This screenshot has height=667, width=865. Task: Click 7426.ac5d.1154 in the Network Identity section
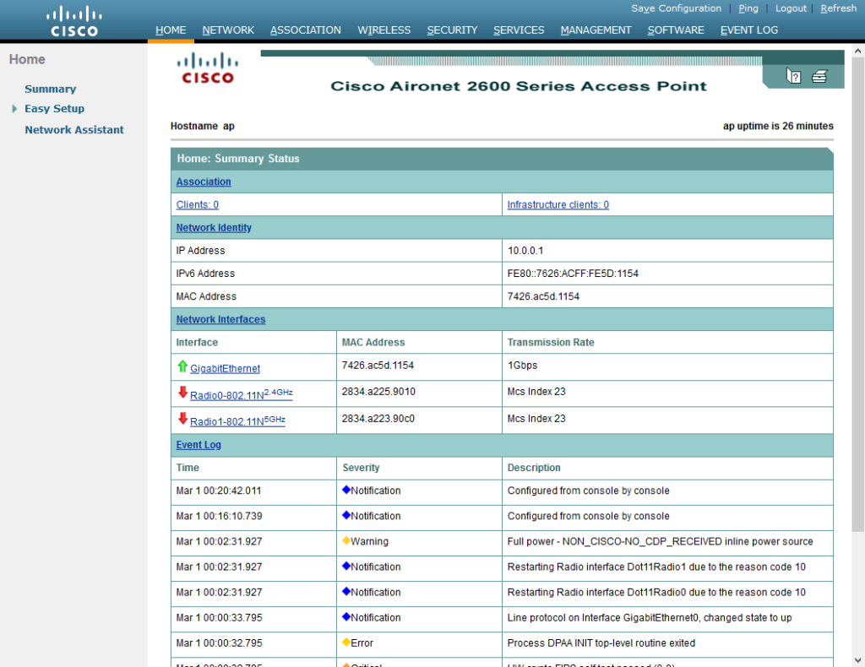click(543, 296)
